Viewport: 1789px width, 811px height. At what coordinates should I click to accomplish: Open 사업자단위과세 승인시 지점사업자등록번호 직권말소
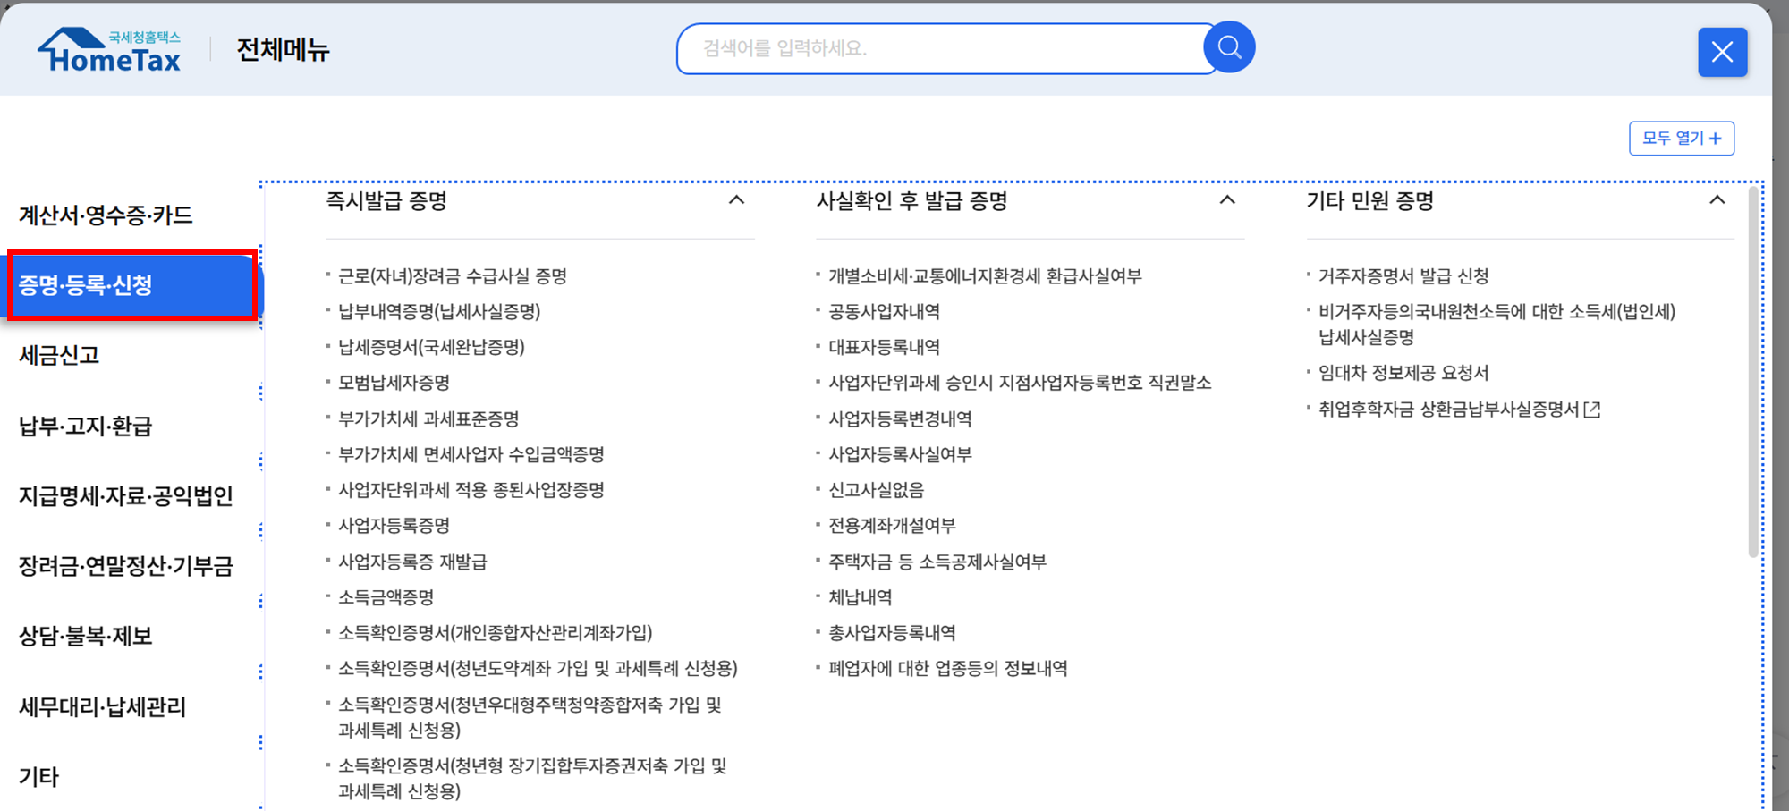1020,383
